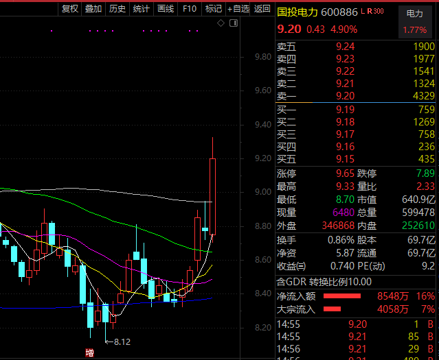
Task: Add stock via +自选 button
Action: tap(238, 8)
